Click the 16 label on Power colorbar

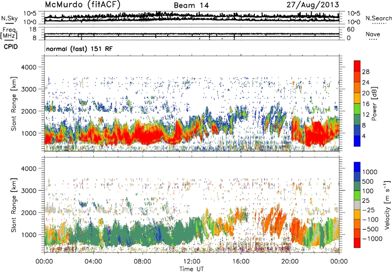366,104
